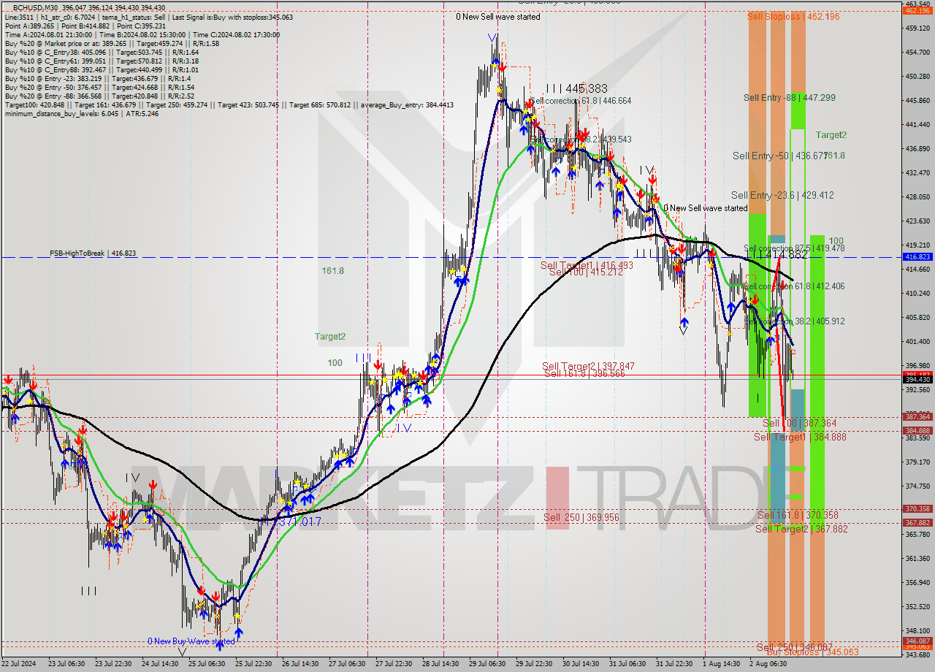Click the 'Sell 161.8 | 370.358' label

798,515
